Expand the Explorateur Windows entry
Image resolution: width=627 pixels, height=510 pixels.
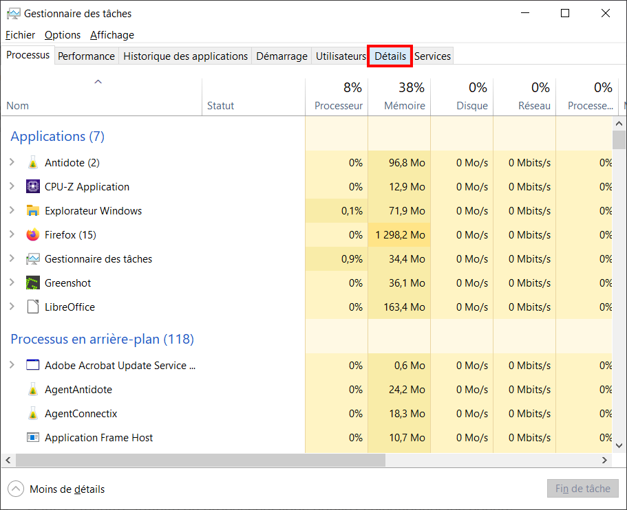tap(12, 210)
